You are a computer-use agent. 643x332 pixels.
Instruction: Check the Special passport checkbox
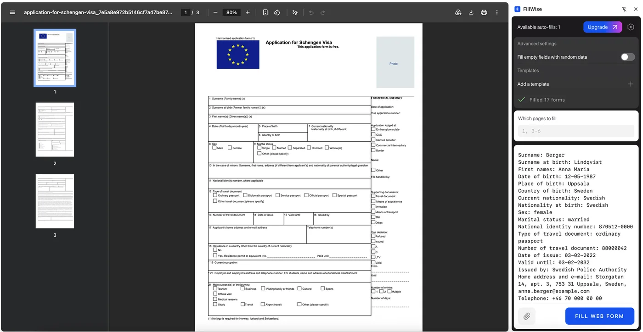click(334, 195)
